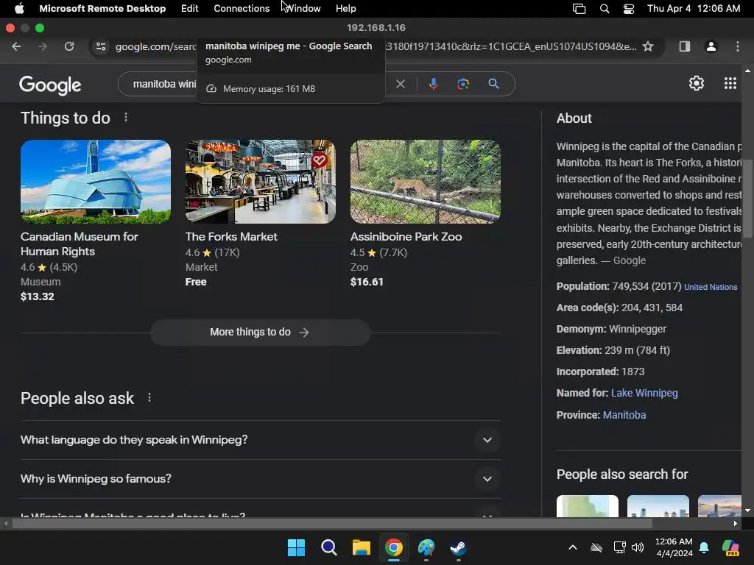Switch to Chrome in taskbar
The width and height of the screenshot is (754, 565).
click(x=393, y=547)
